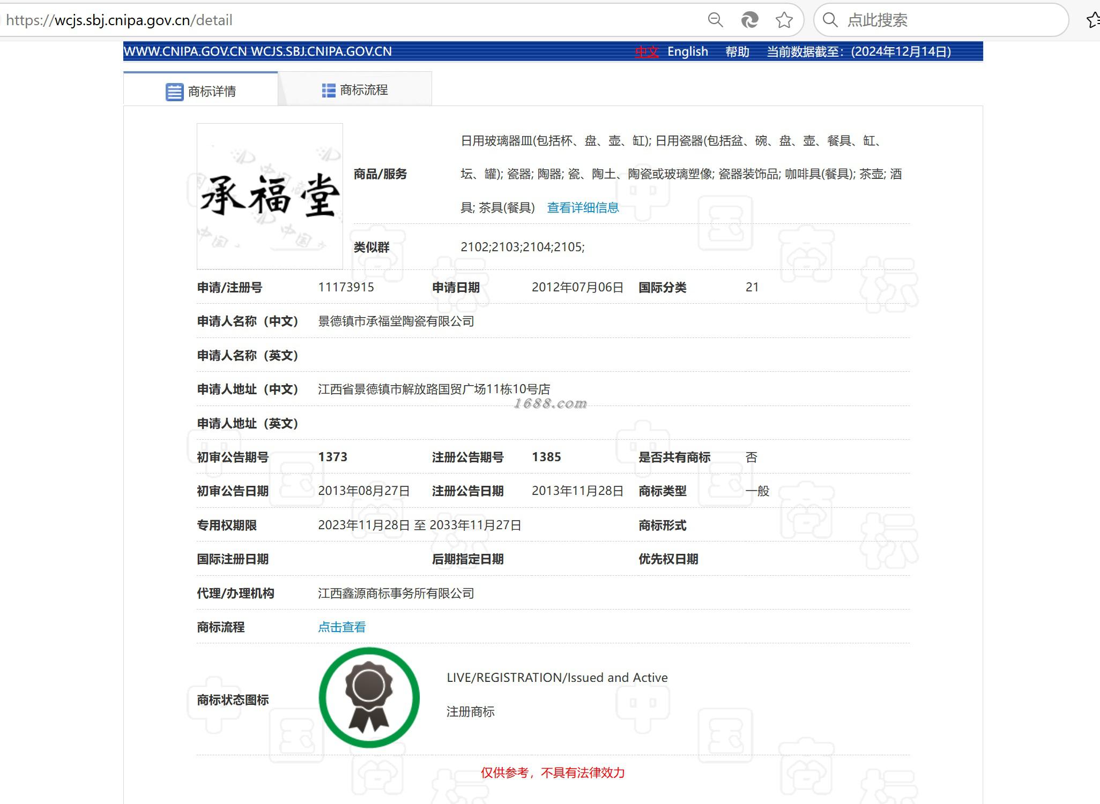The image size is (1100, 804).
Task: Click the browser engine swirl icon
Action: [749, 20]
